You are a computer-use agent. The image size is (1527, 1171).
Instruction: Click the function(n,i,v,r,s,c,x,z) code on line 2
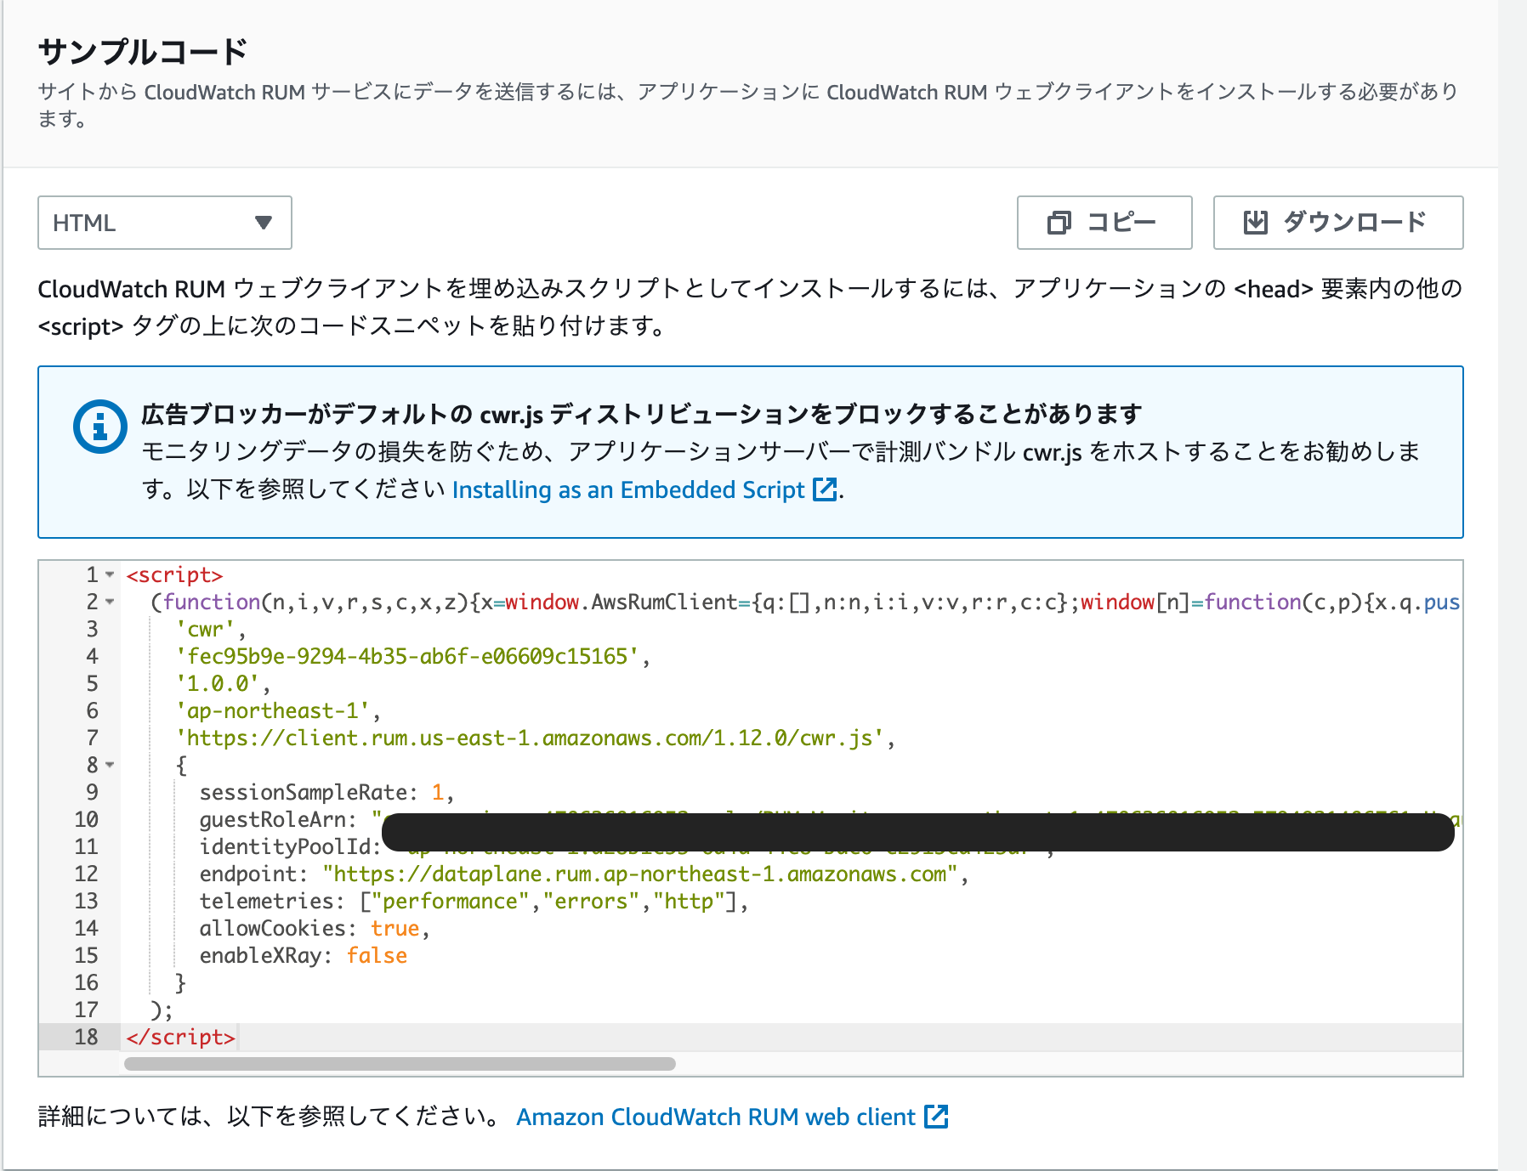[x=315, y=602]
